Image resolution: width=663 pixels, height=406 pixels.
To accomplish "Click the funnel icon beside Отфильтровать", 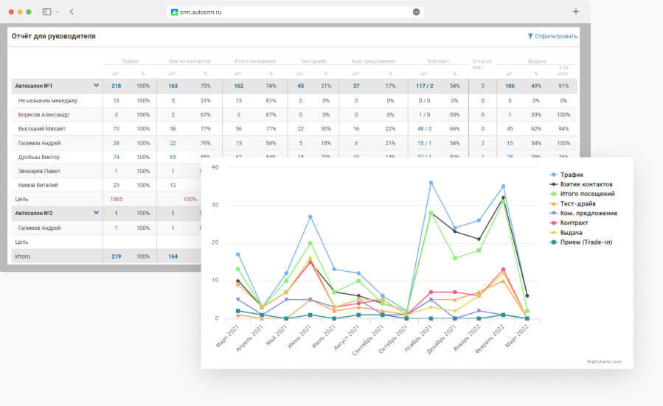I will tap(530, 36).
